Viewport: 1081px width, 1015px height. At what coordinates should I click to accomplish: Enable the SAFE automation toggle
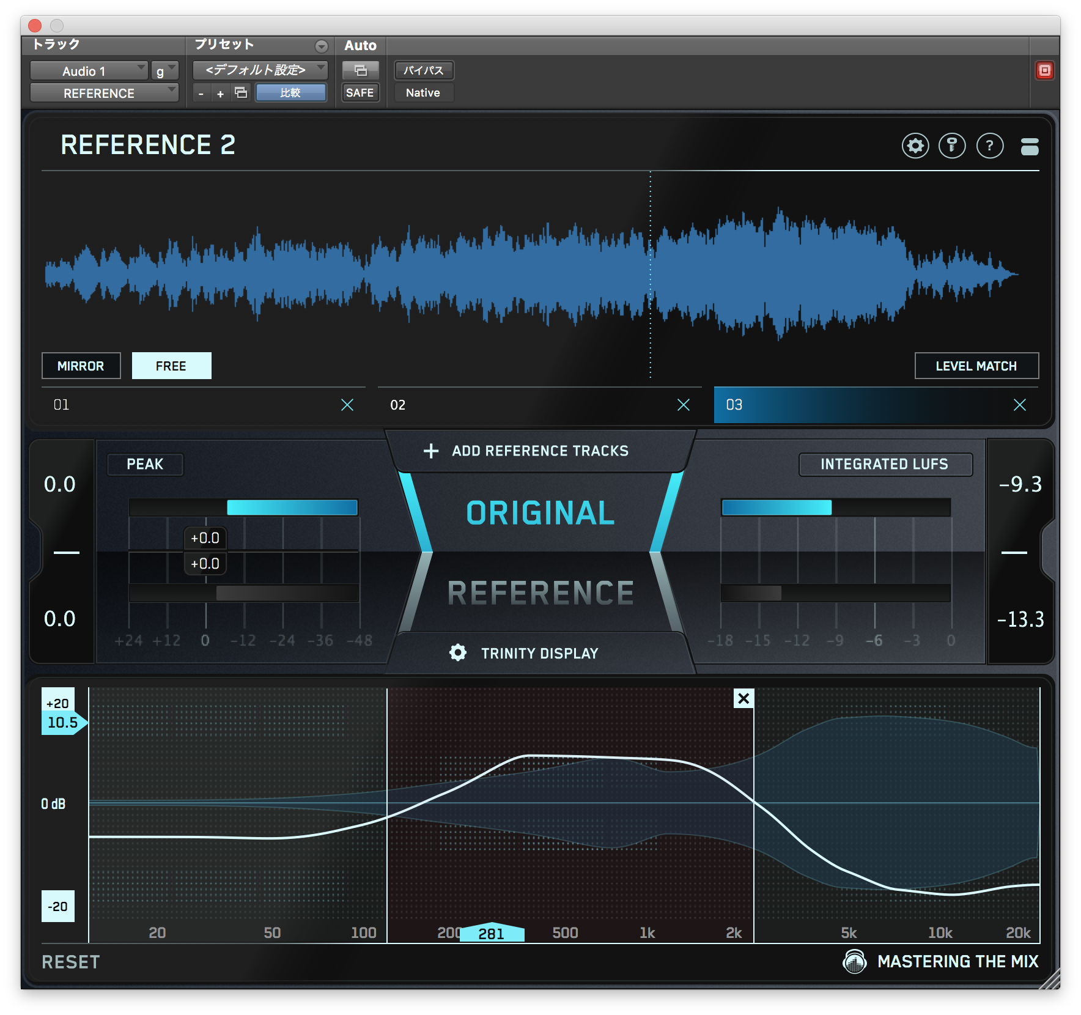(x=360, y=92)
